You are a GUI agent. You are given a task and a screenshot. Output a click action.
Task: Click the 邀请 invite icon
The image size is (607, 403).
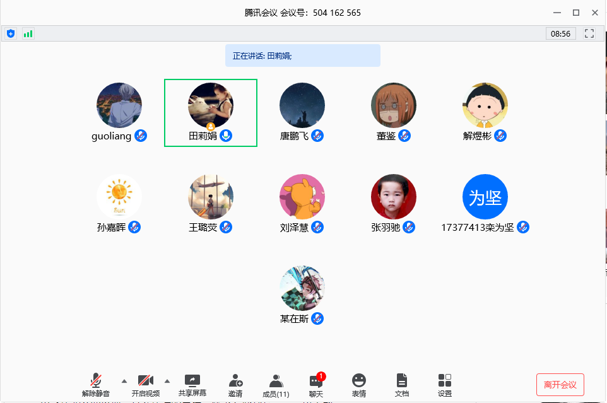[235, 380]
